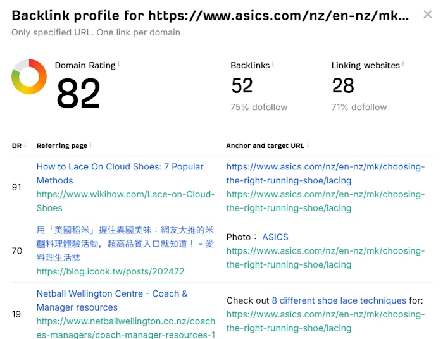
Task: Open the wikihow.com Lace-on-Cloud-Shoes URL
Action: pos(125,201)
